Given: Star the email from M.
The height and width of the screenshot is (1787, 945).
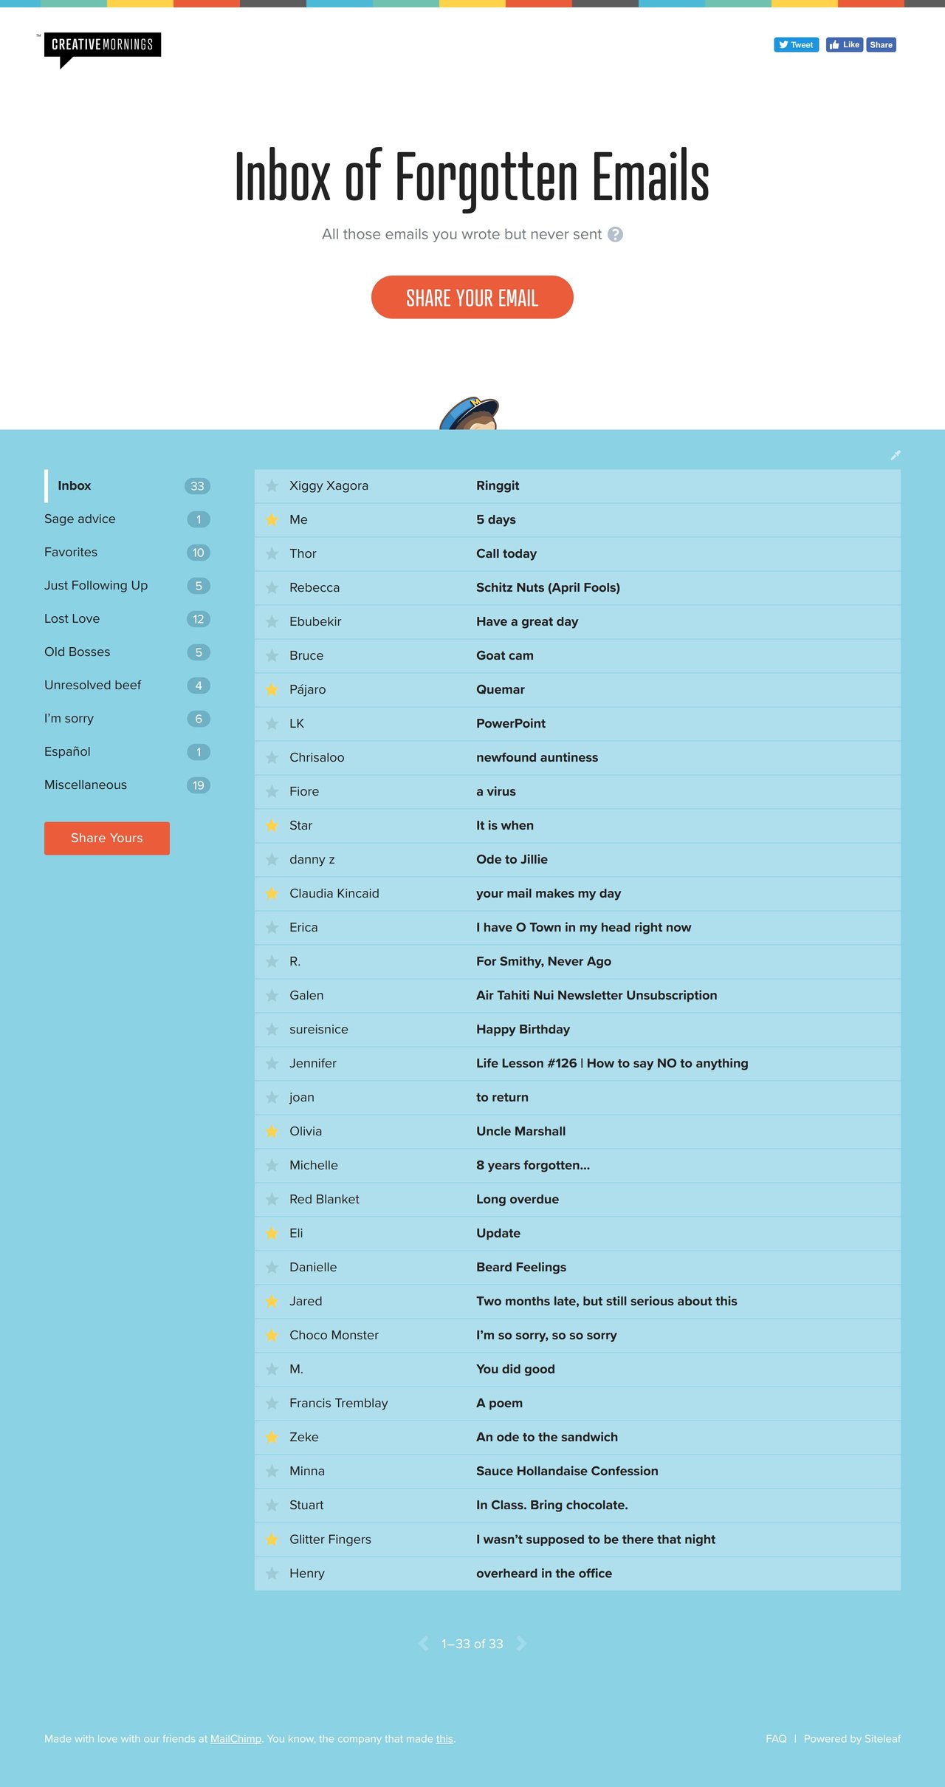Looking at the screenshot, I should tap(272, 1370).
